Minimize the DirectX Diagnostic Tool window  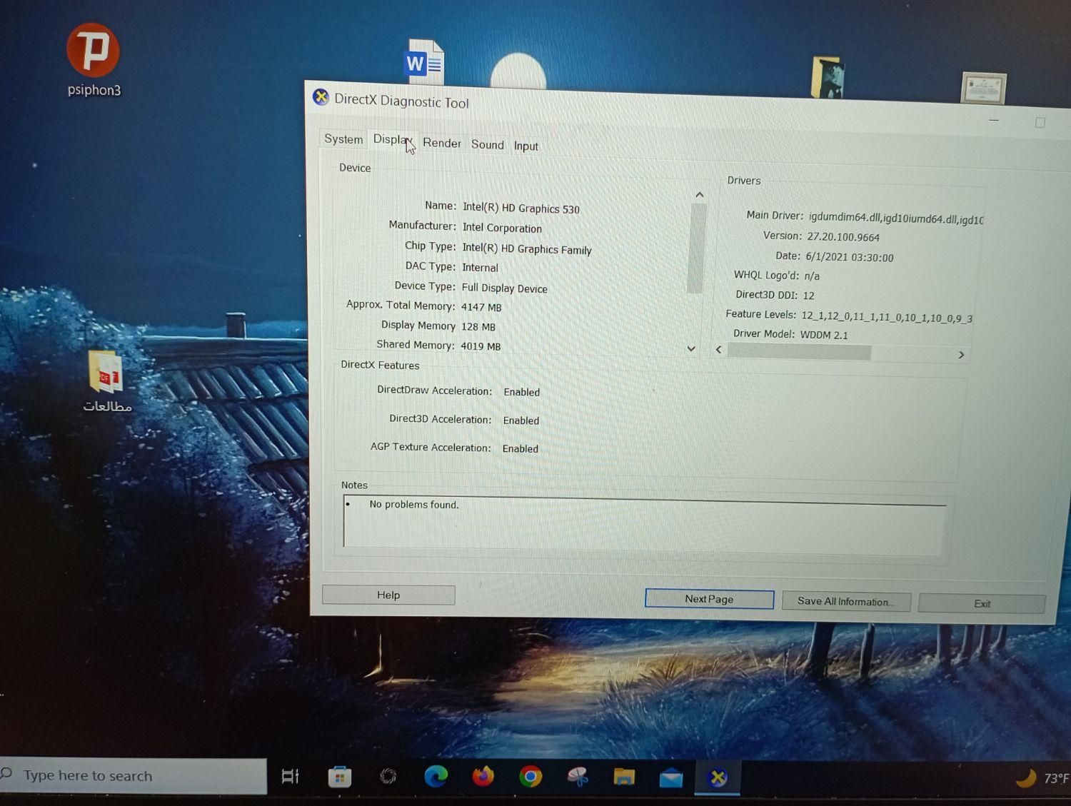point(993,120)
